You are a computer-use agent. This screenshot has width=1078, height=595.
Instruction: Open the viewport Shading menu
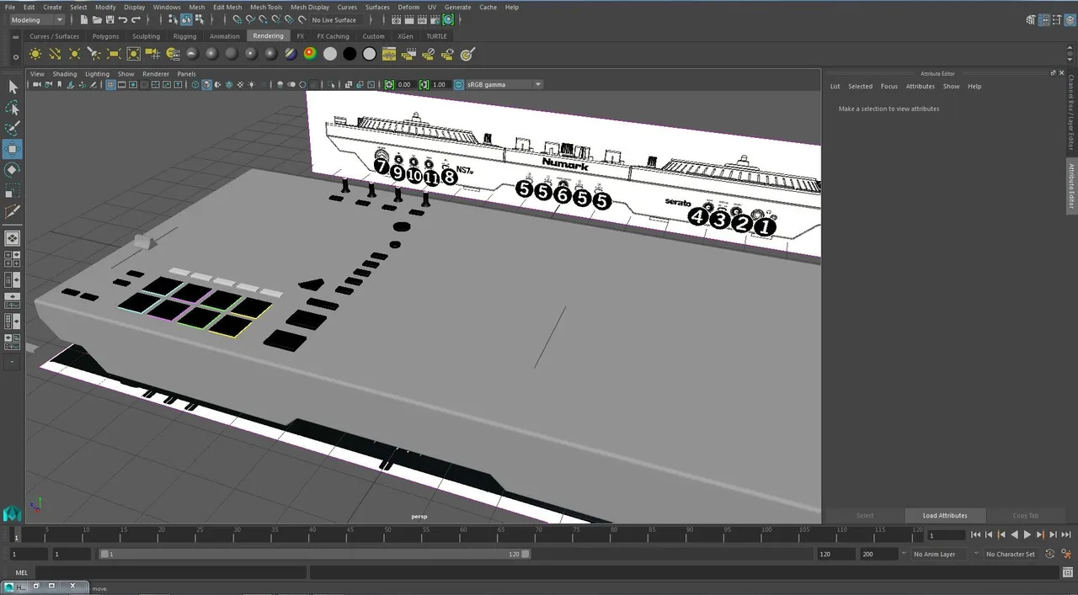pyautogui.click(x=64, y=74)
